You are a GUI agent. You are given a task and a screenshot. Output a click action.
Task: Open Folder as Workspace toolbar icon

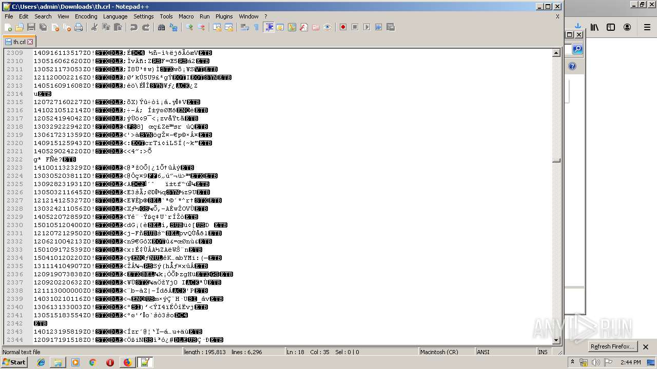tap(316, 27)
